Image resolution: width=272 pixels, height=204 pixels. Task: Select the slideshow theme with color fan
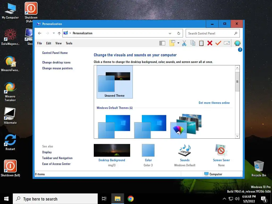pyautogui.click(x=186, y=126)
